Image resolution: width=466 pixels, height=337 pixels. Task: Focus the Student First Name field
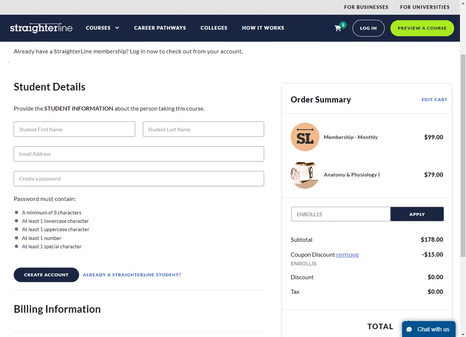pos(74,129)
